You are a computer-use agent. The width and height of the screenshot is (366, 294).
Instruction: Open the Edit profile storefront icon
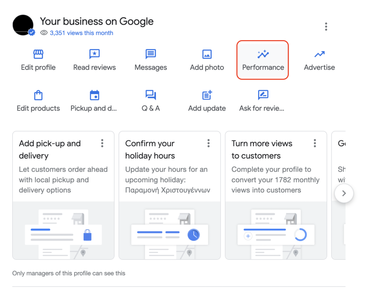(x=38, y=54)
